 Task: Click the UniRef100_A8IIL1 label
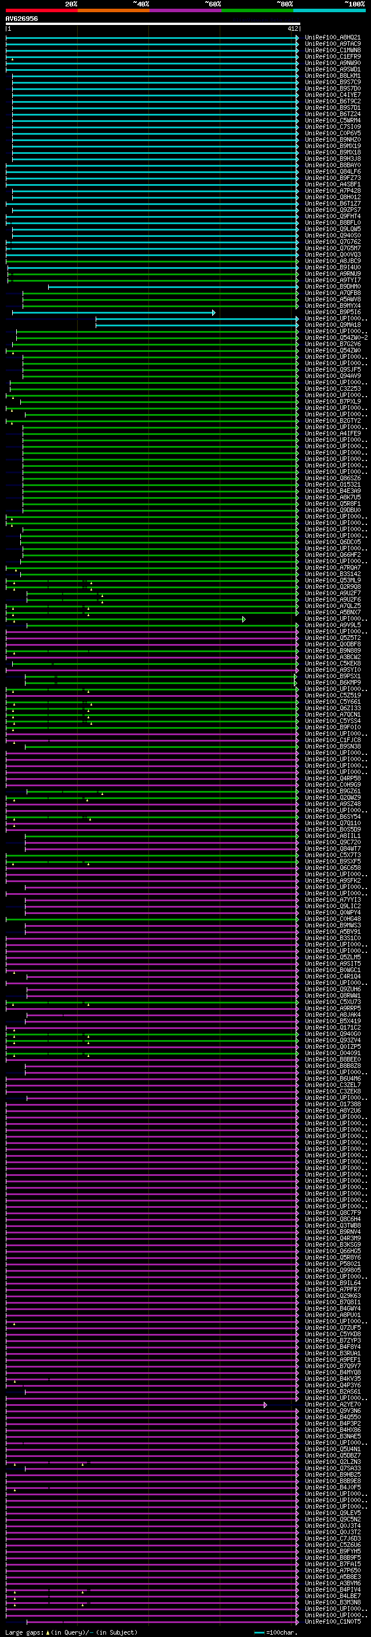pos(333,836)
